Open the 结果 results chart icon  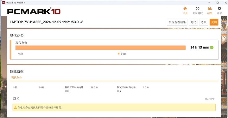[x=210, y=9]
